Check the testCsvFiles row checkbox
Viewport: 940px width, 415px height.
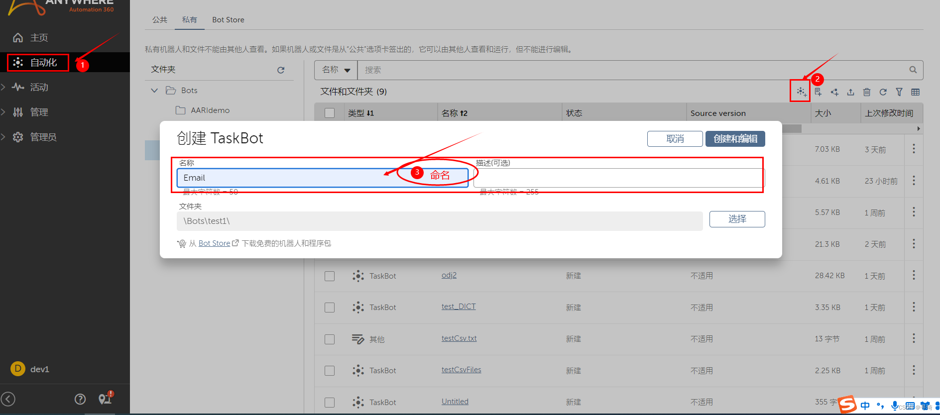click(330, 371)
